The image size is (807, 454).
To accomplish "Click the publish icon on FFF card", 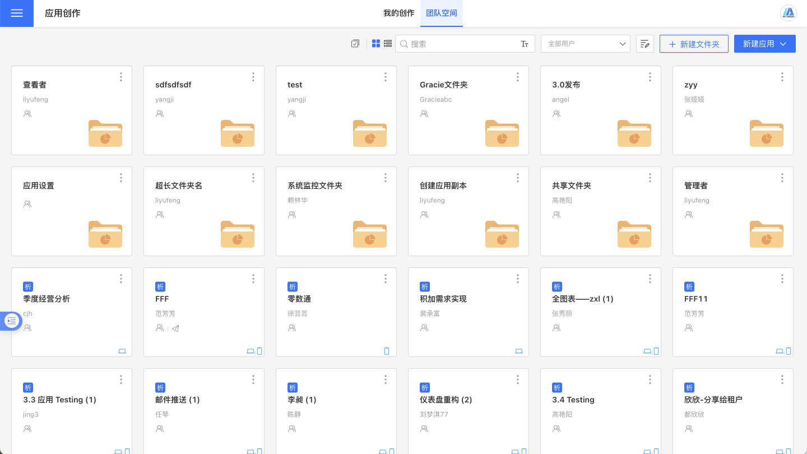I will point(175,328).
